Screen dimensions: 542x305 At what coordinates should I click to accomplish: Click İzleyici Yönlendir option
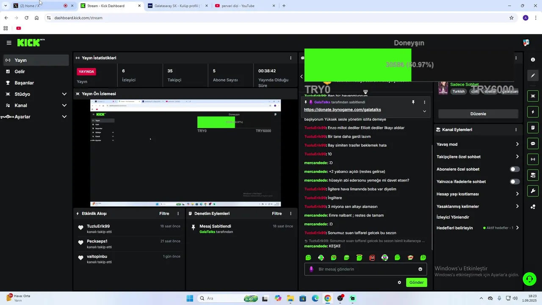click(x=453, y=217)
